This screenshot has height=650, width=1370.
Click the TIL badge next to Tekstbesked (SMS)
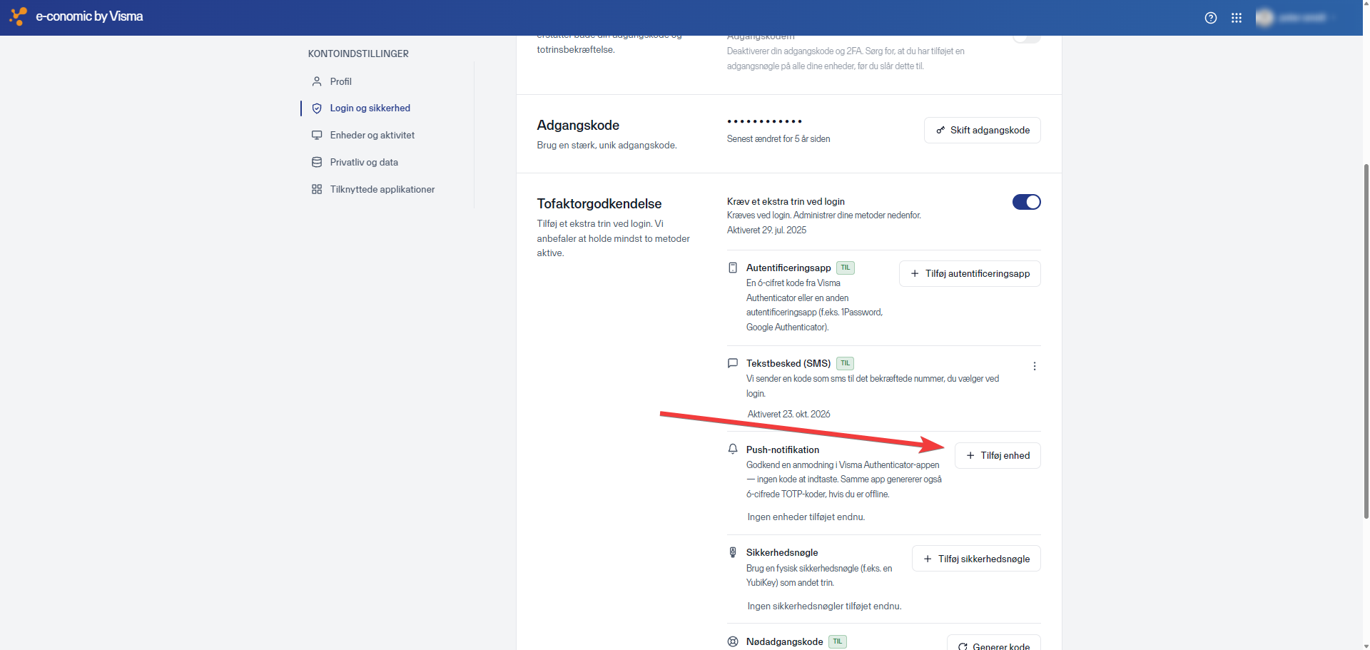[x=846, y=363]
